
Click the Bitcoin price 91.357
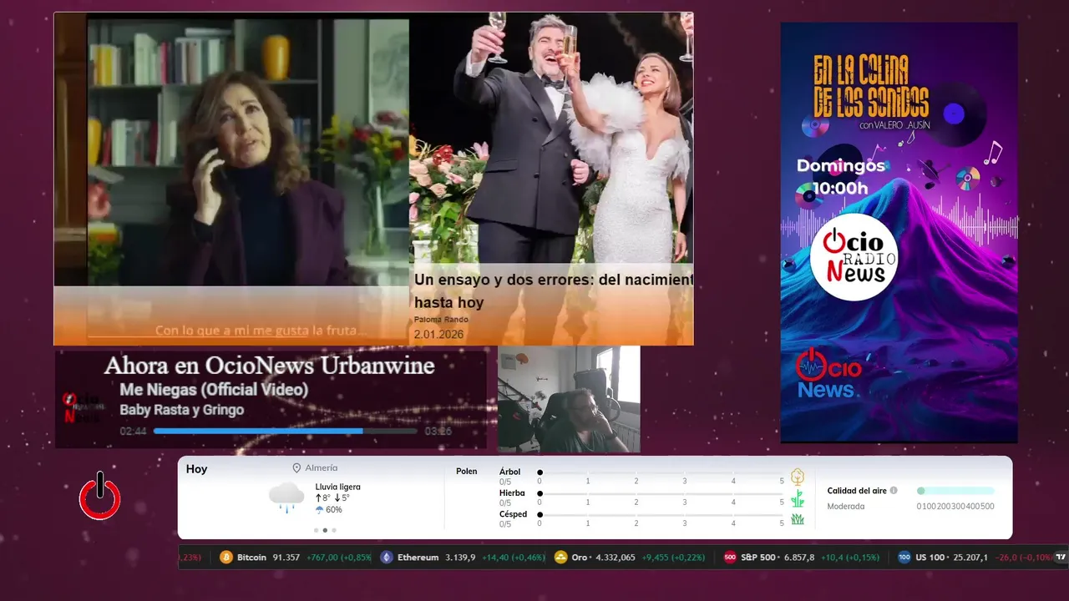286,558
